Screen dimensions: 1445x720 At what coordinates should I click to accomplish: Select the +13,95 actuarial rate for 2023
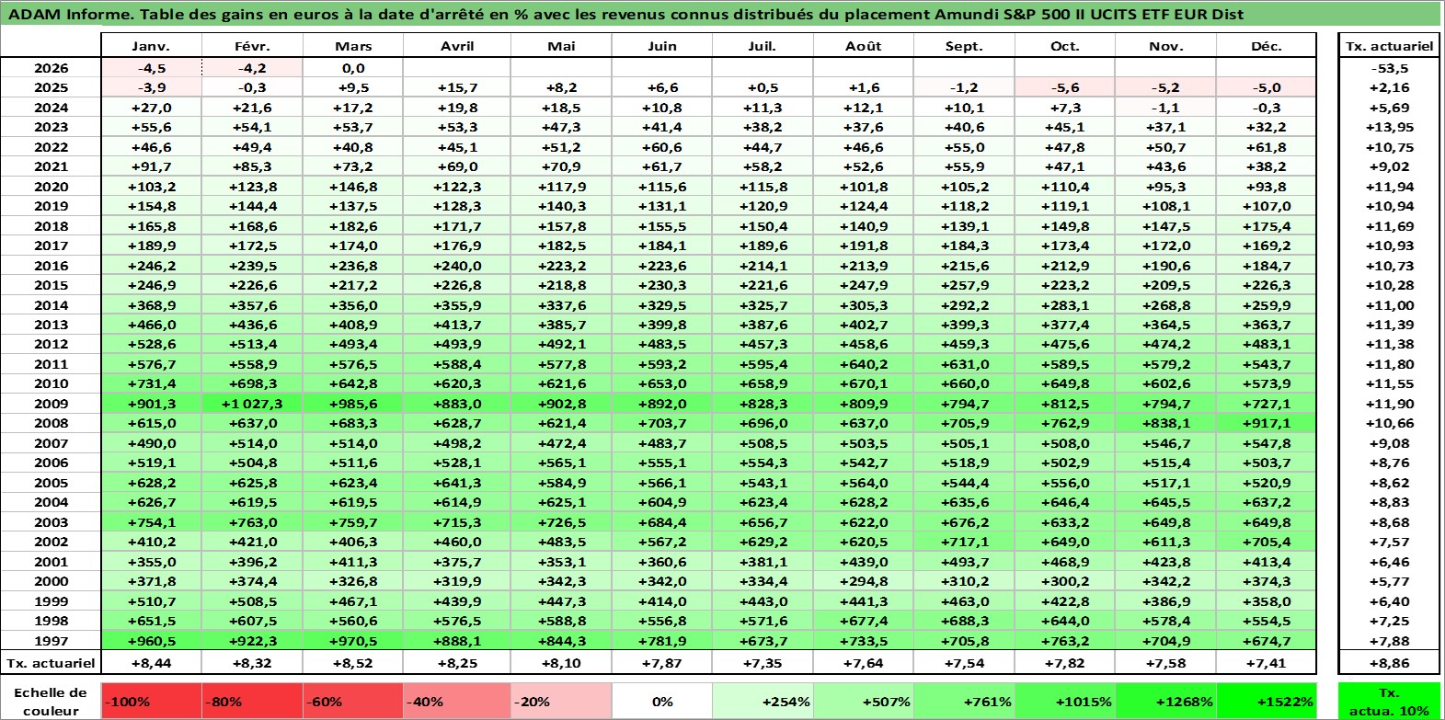coord(1389,127)
